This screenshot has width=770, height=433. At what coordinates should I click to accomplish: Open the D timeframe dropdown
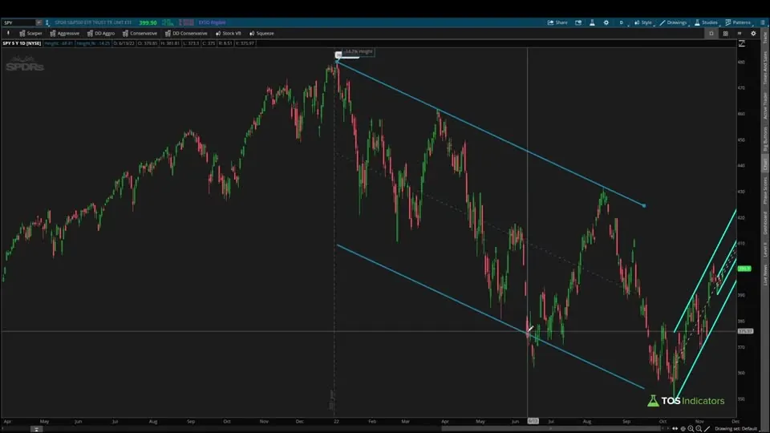(x=622, y=22)
